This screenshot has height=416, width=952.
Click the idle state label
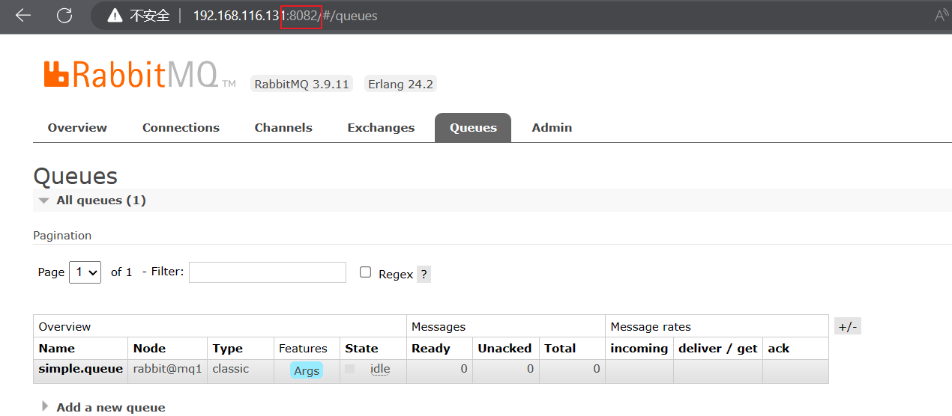(380, 369)
